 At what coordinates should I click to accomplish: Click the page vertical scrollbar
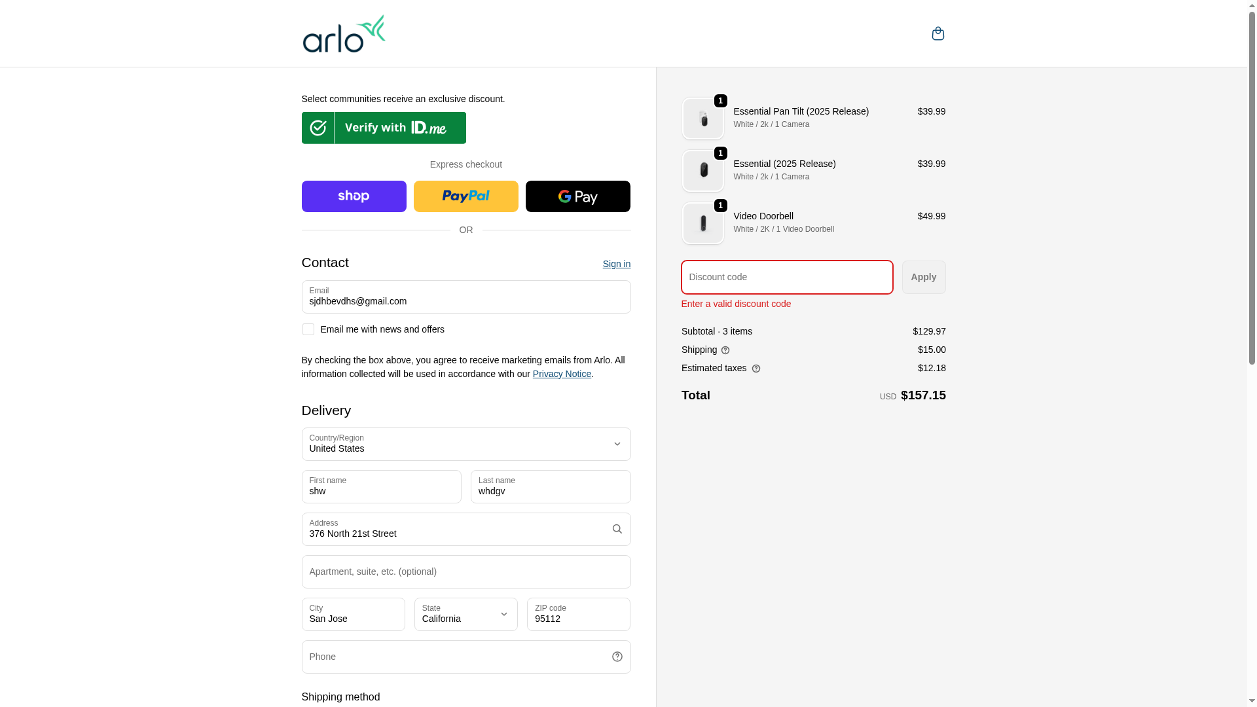coord(1252,196)
